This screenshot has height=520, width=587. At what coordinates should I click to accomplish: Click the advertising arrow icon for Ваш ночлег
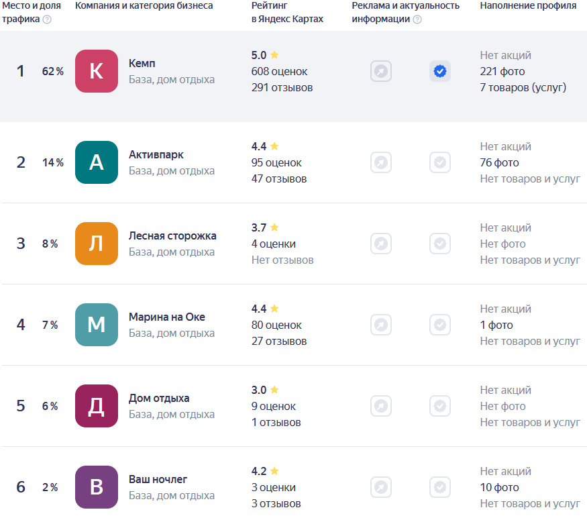click(x=381, y=487)
